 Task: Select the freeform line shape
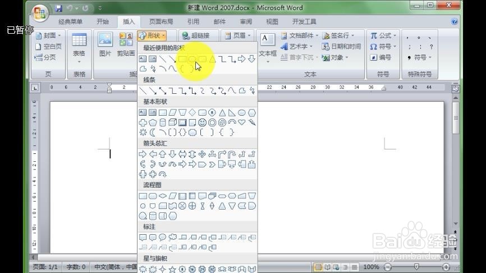(x=242, y=90)
